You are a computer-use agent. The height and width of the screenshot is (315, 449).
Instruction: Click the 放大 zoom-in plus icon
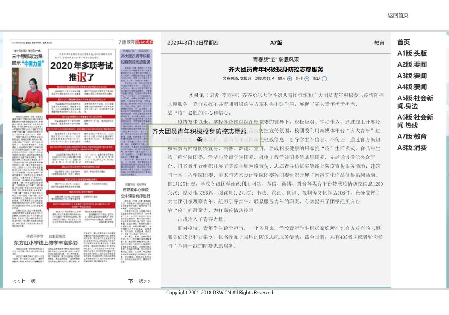click(x=289, y=79)
